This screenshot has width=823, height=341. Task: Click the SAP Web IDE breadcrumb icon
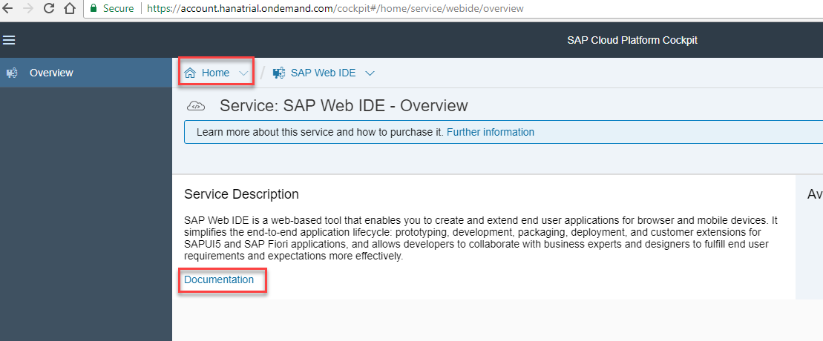pos(279,73)
